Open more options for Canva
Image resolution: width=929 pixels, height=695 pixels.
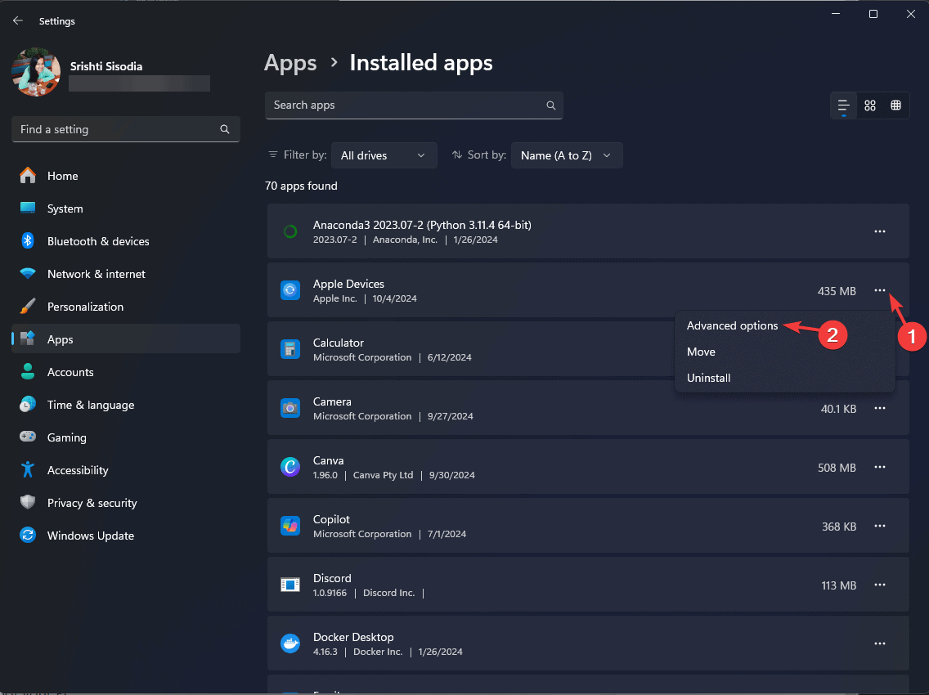tap(880, 467)
